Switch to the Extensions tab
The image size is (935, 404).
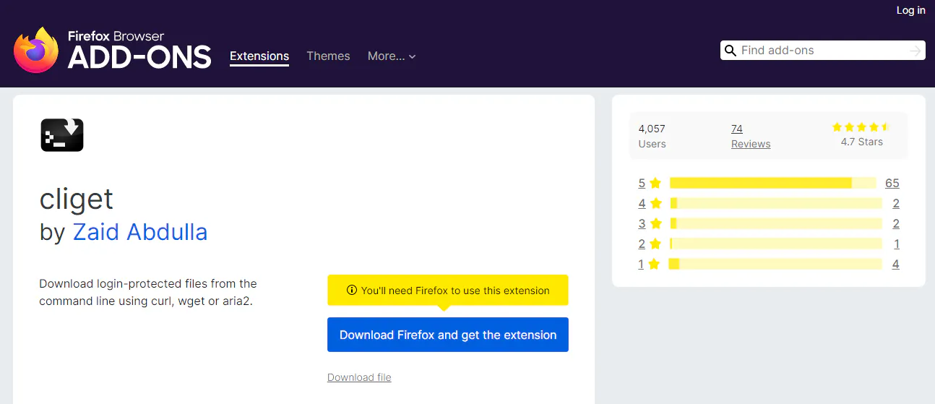click(x=259, y=56)
